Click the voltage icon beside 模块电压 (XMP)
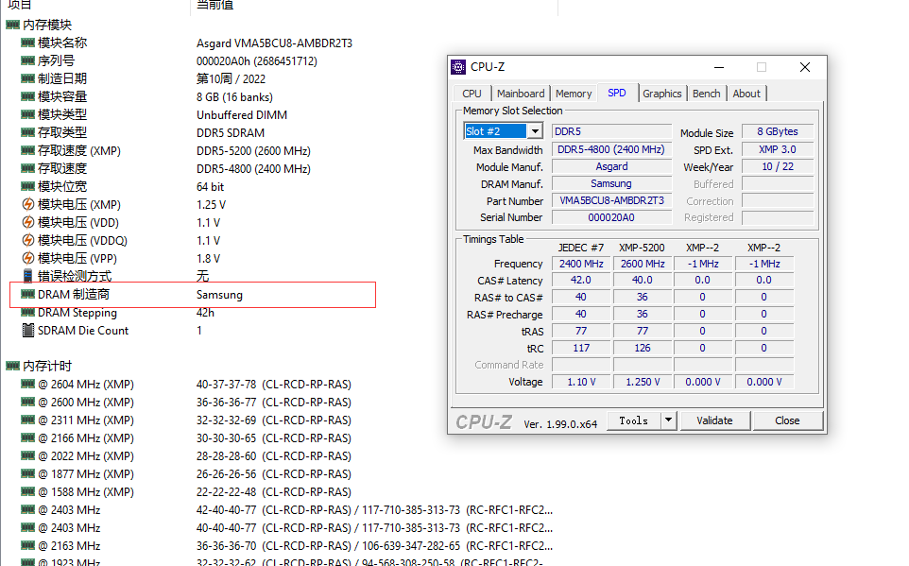Screen dimensions: 909x566 coord(27,204)
